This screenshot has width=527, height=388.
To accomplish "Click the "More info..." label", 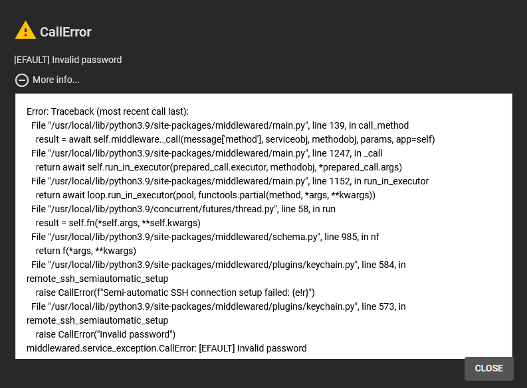I will (56, 80).
